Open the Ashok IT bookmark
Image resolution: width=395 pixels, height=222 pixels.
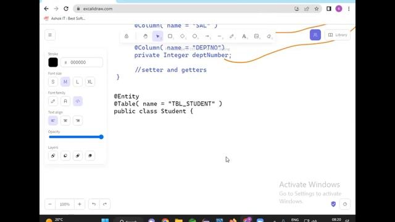(65, 18)
